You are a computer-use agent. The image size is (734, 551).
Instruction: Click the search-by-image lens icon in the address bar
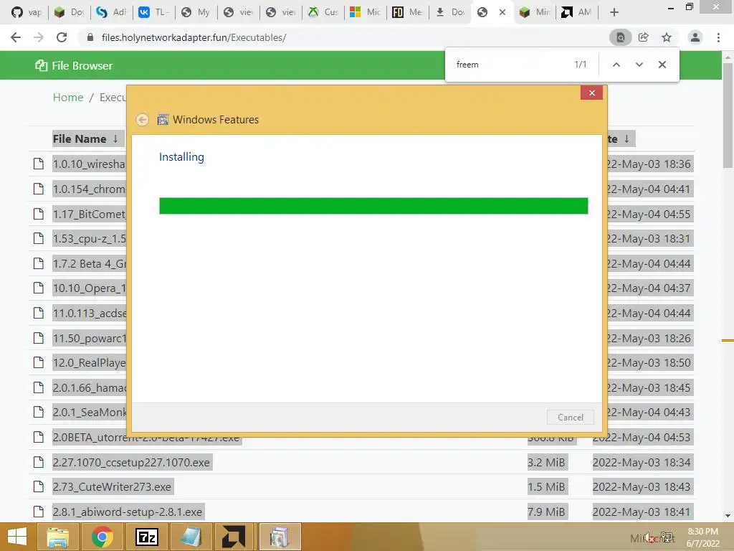[620, 37]
